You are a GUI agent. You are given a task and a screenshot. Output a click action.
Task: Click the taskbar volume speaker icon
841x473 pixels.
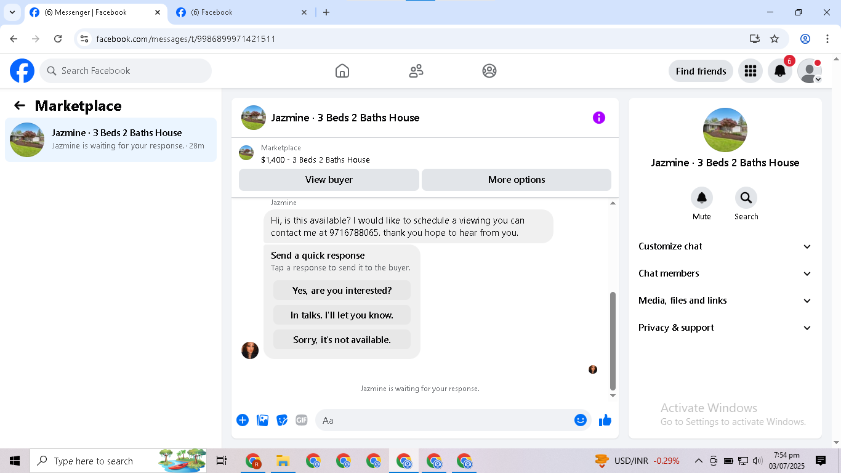[x=757, y=461]
